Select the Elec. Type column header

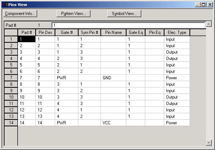click(x=177, y=32)
